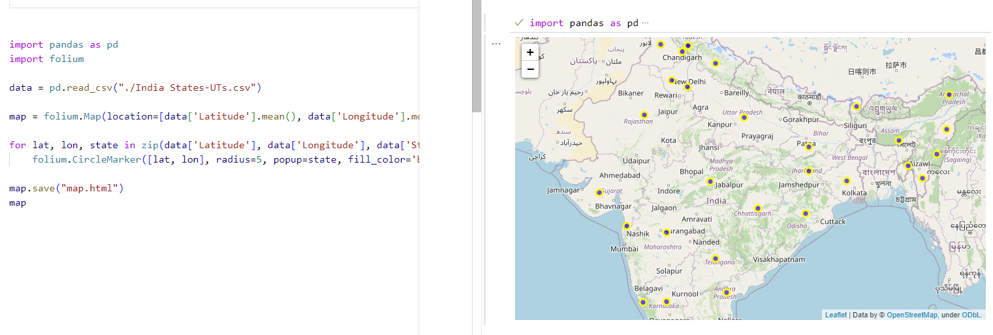Click the Kanpur label on the map
Viewport: 993px width, 335px height.
coord(720,124)
